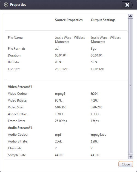
Task: Select the output aspect ratio 1.33:1
Action: pos(95,114)
